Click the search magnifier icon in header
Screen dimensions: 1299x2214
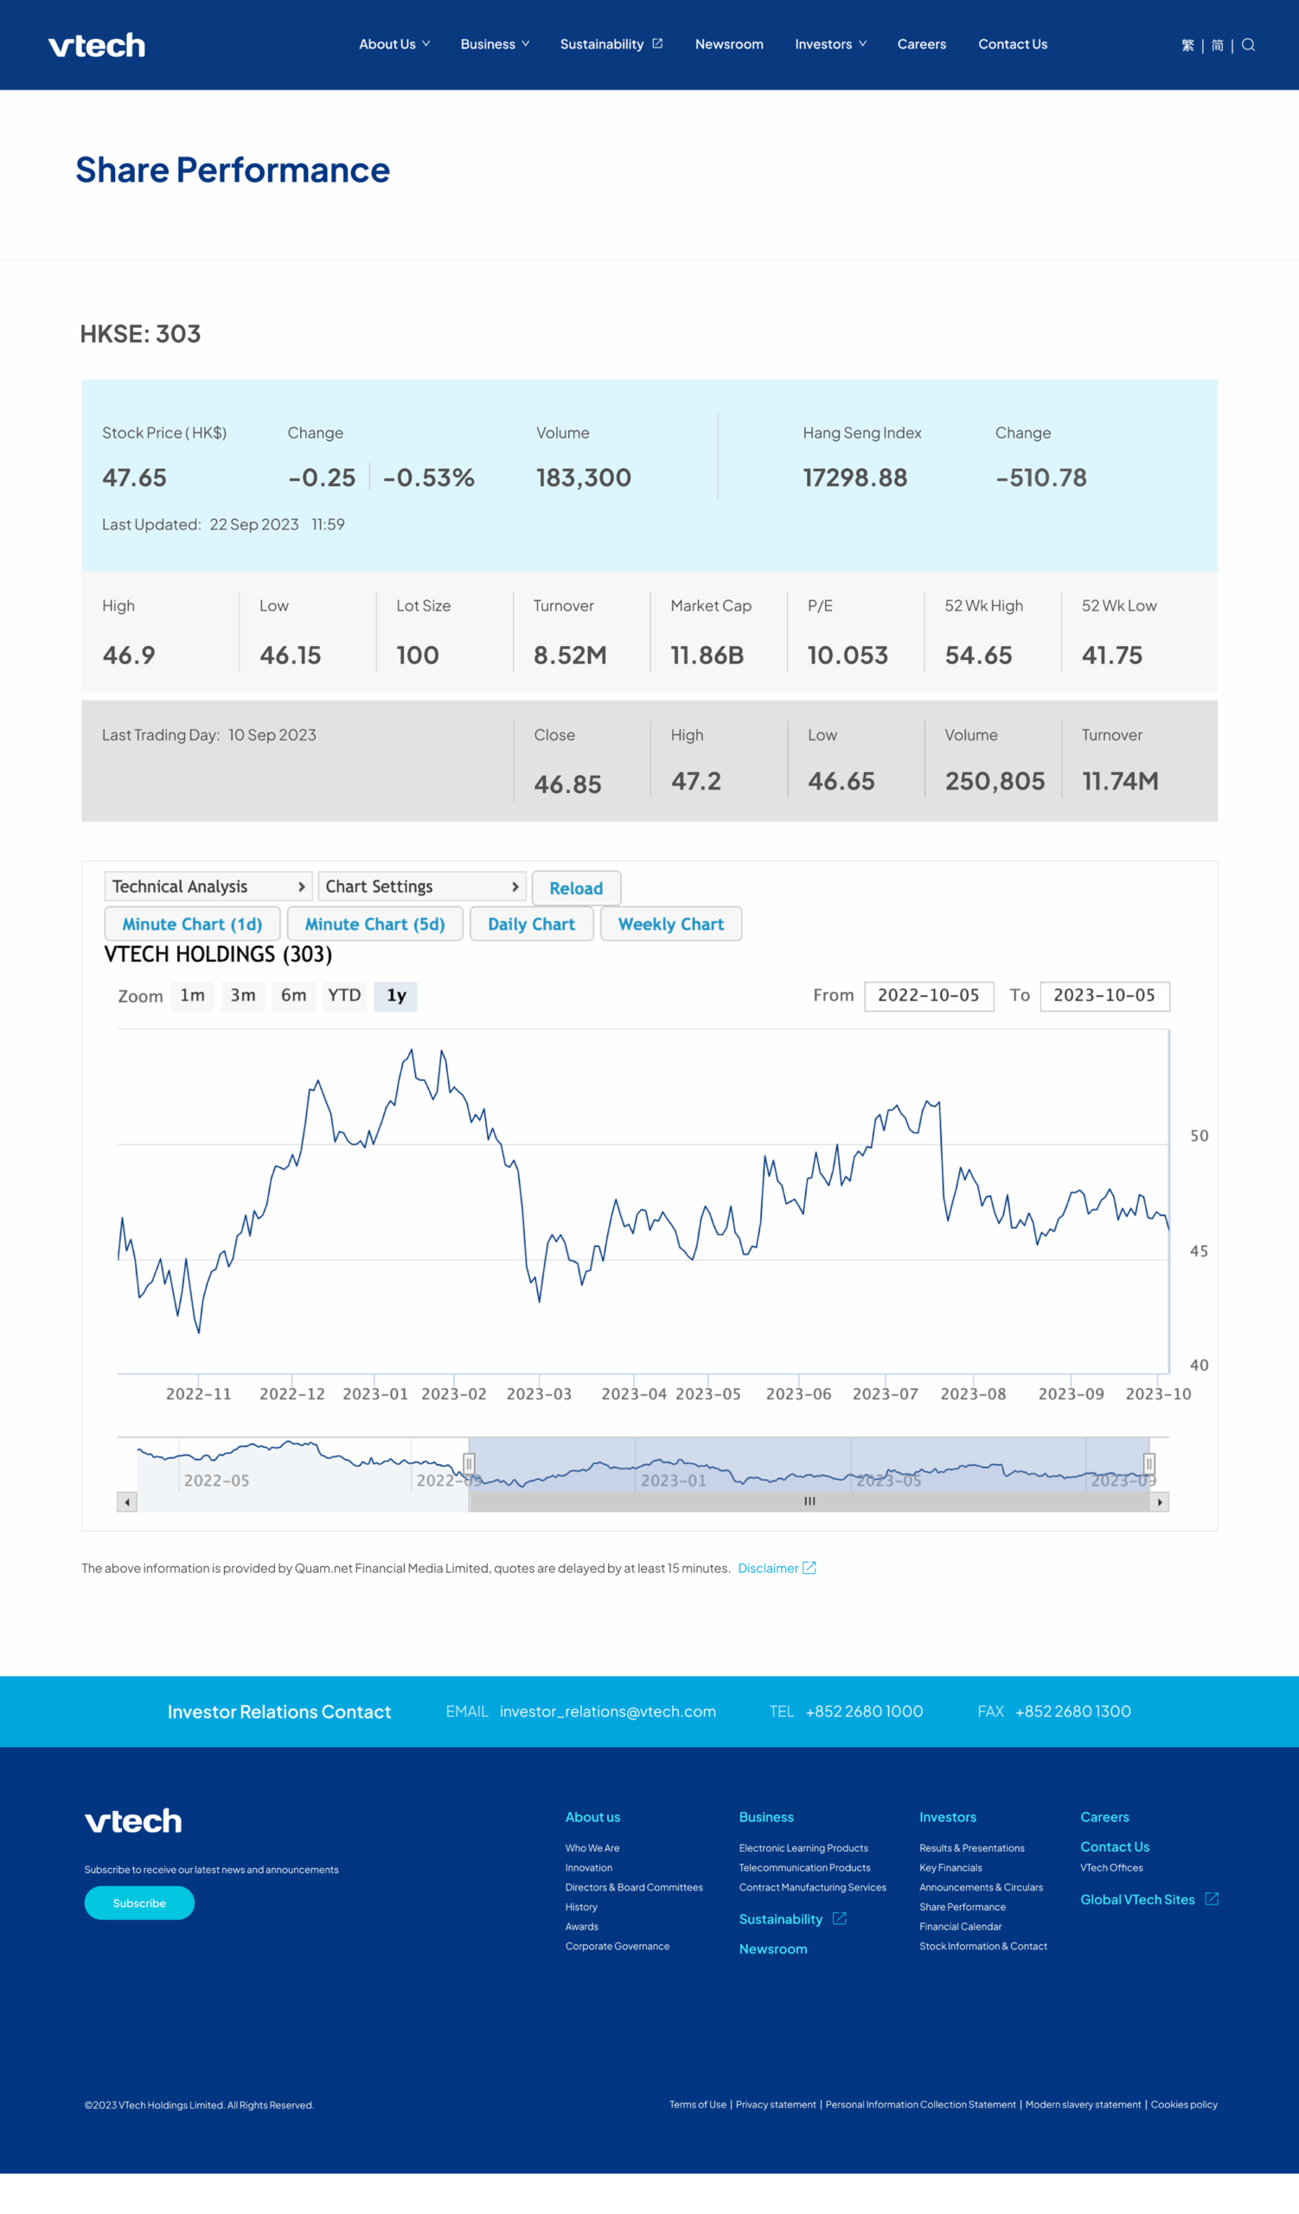1248,45
